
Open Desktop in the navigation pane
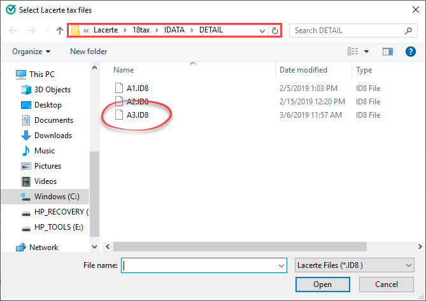click(48, 105)
